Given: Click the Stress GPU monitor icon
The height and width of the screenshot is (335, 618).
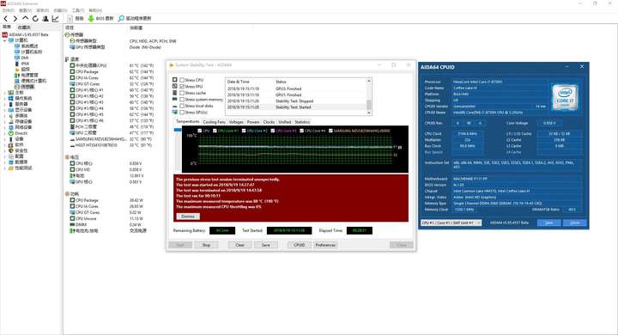Looking at the screenshot, I should pos(174,112).
